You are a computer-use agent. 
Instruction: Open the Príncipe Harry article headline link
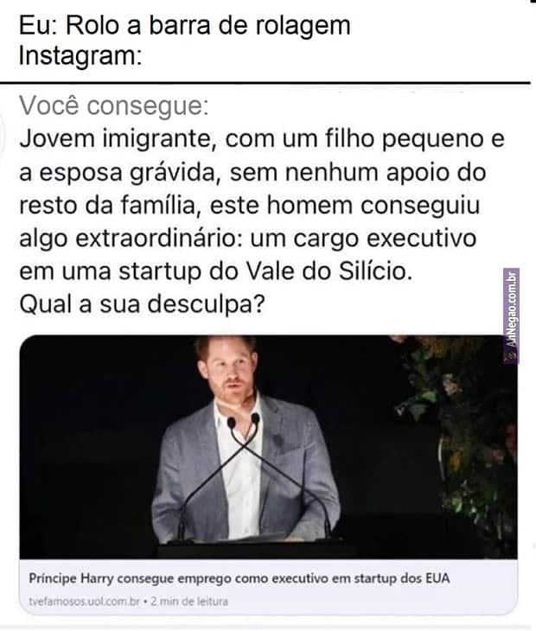click(239, 578)
